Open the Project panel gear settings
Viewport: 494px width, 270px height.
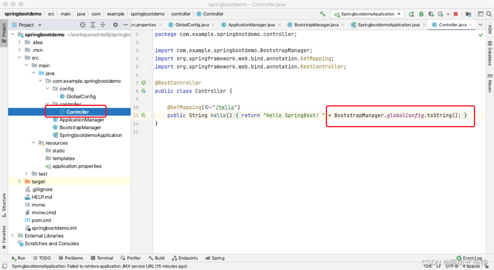tap(115, 25)
